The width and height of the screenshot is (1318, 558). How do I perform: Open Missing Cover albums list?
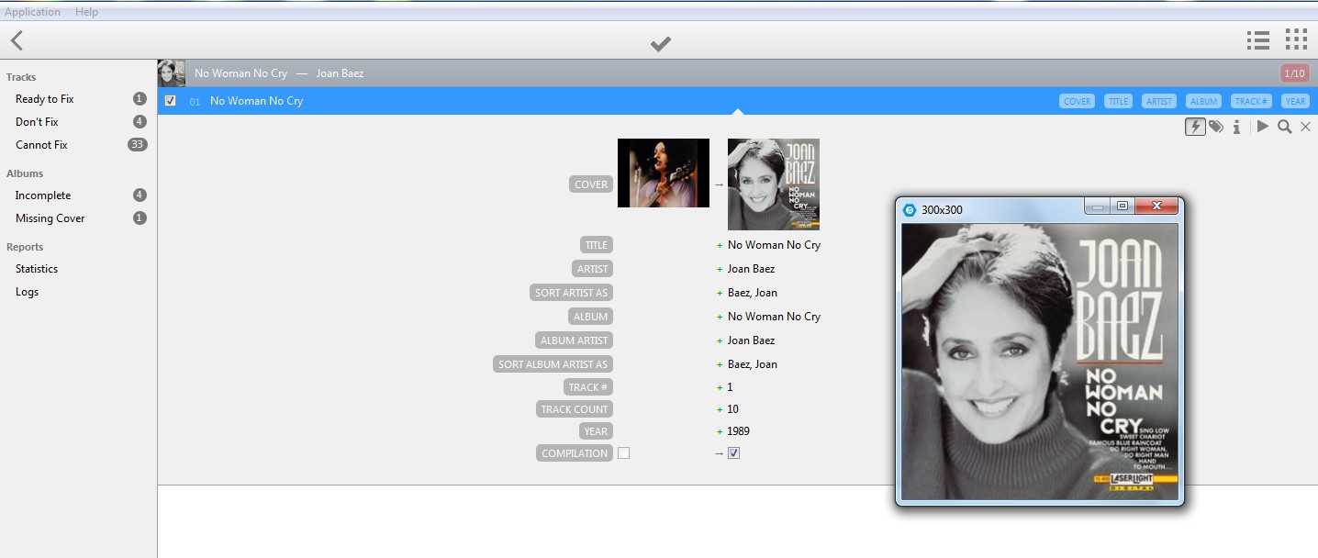pos(50,218)
